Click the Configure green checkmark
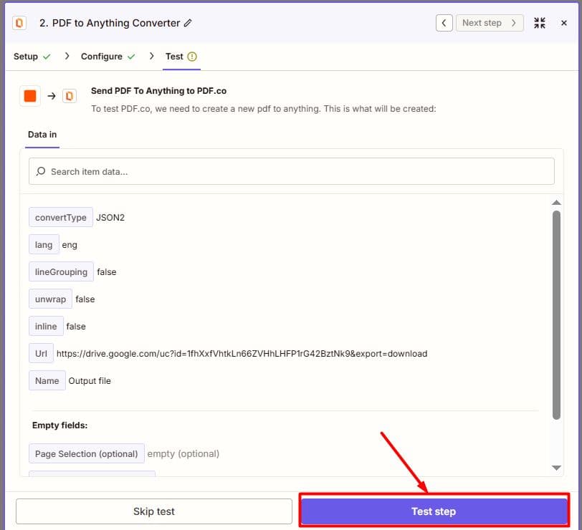Viewport: 582px width, 530px height. point(131,57)
